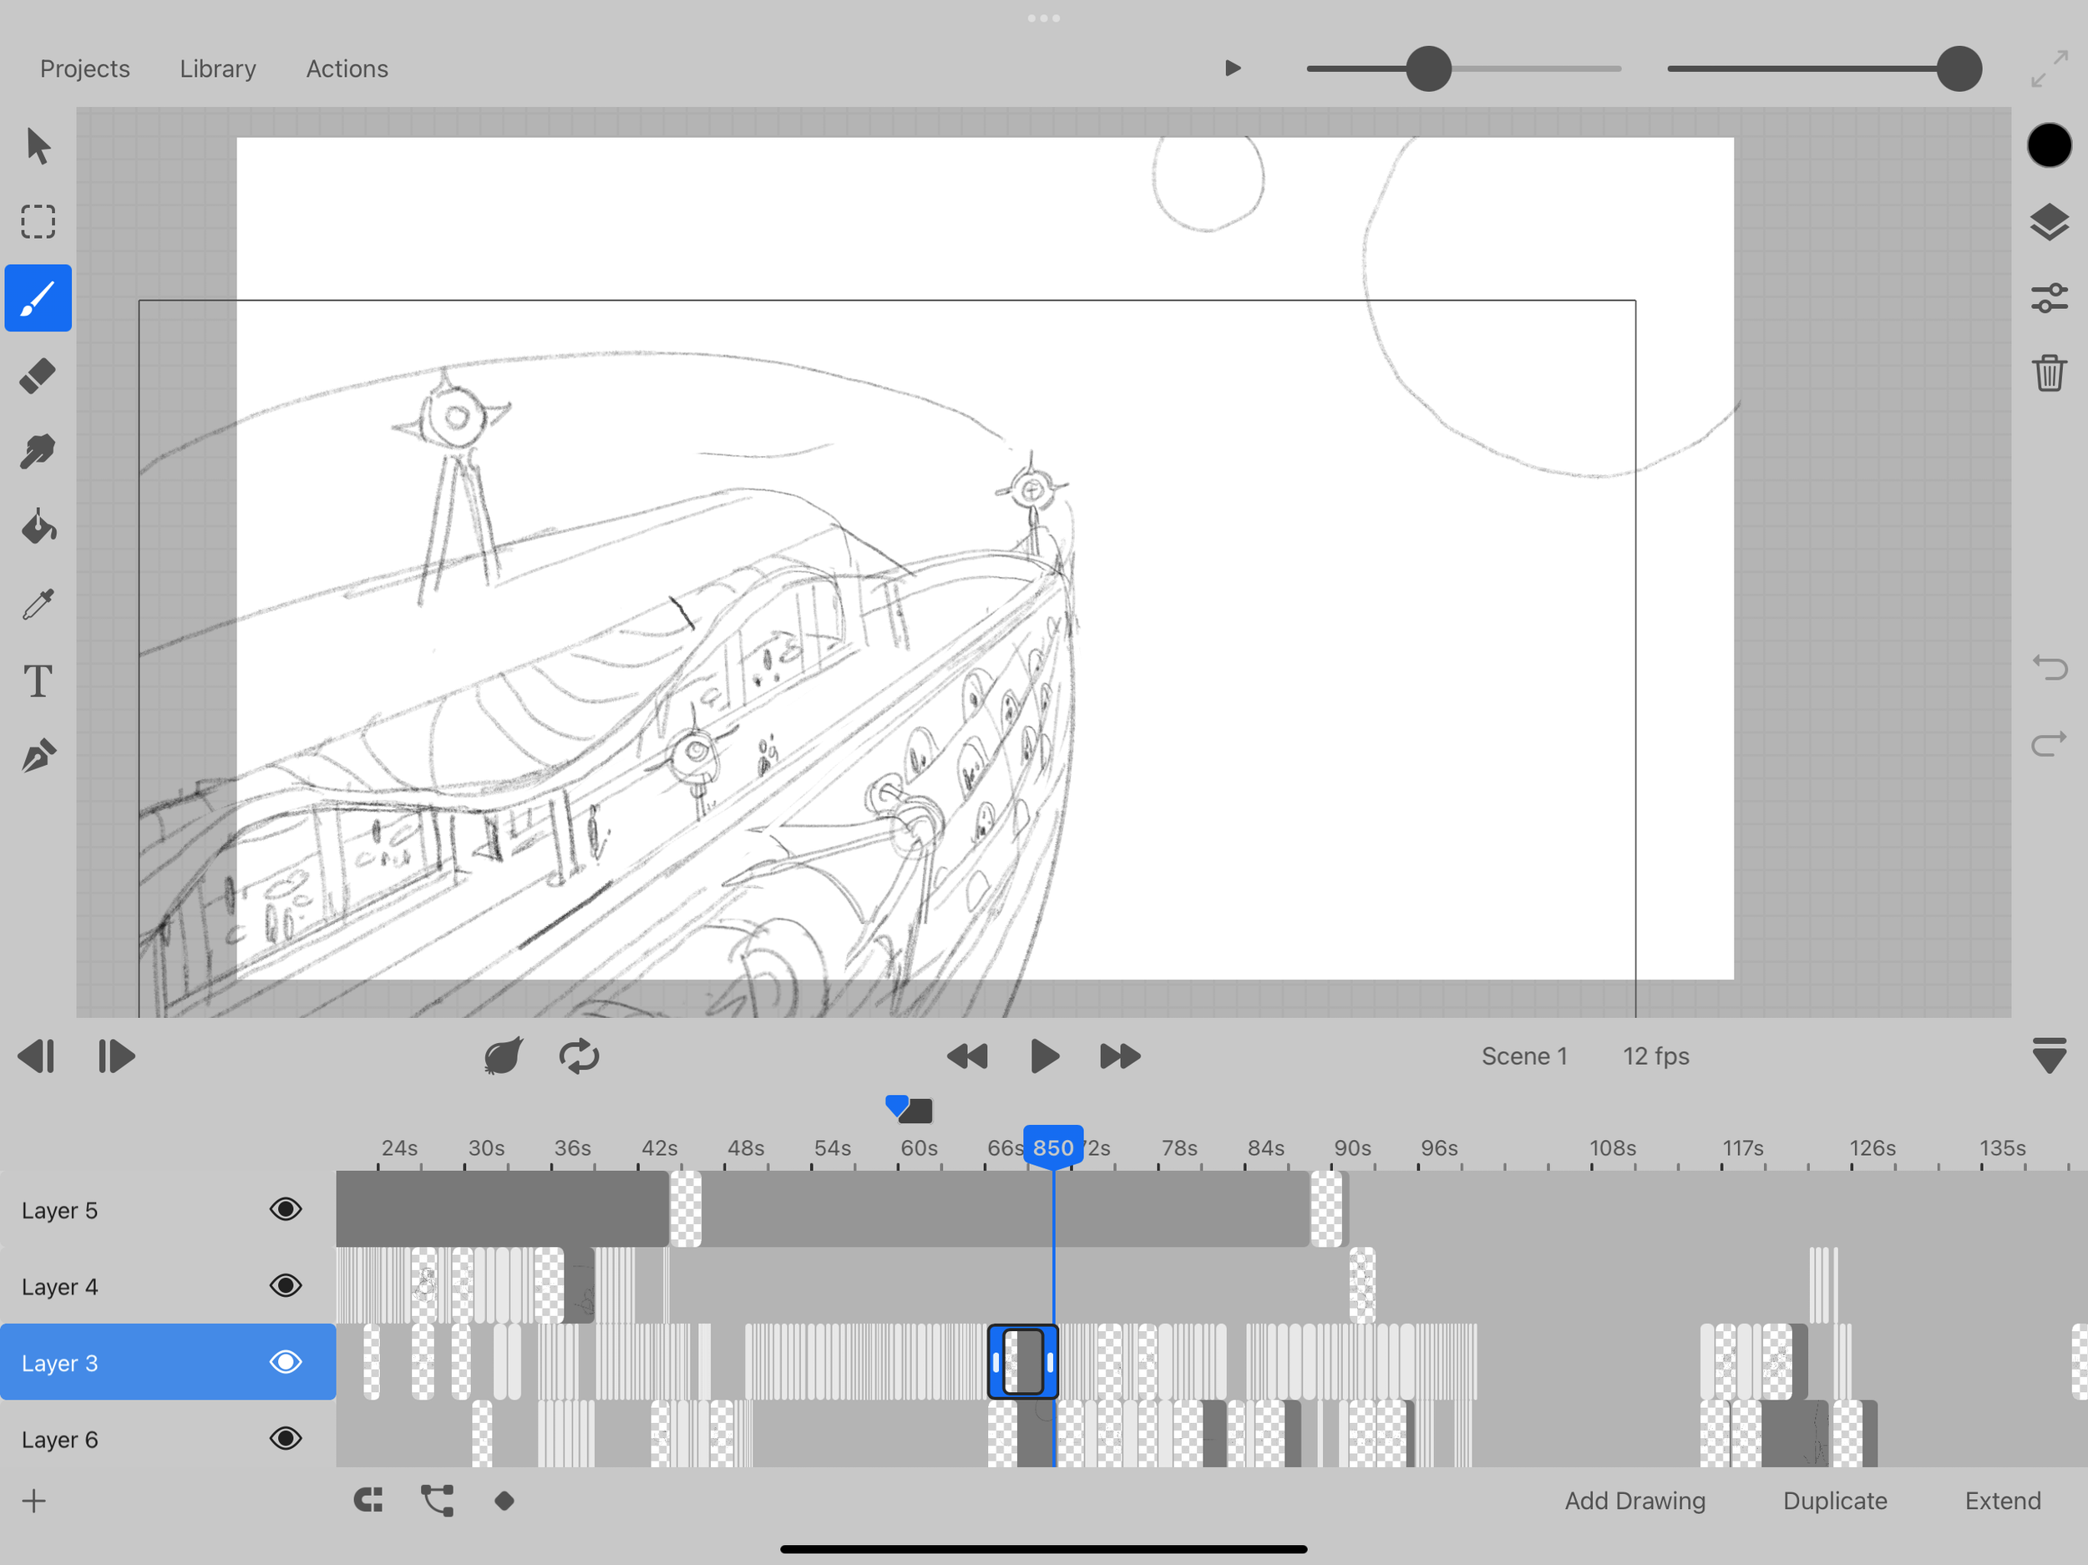Open the black color swatch
This screenshot has width=2088, height=1565.
click(2049, 145)
